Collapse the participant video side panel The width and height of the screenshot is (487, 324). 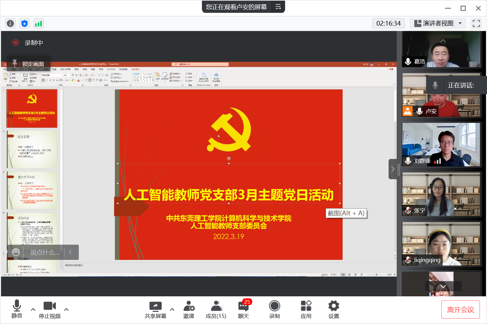click(x=393, y=169)
